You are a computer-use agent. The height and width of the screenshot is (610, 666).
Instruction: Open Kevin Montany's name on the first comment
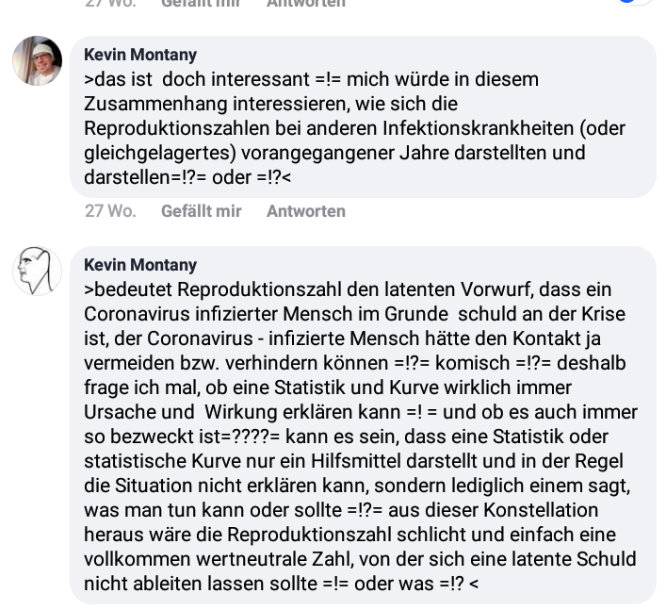[x=140, y=55]
